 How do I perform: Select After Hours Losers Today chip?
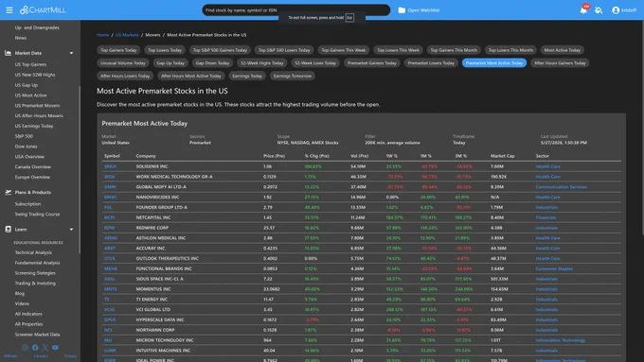(125, 76)
